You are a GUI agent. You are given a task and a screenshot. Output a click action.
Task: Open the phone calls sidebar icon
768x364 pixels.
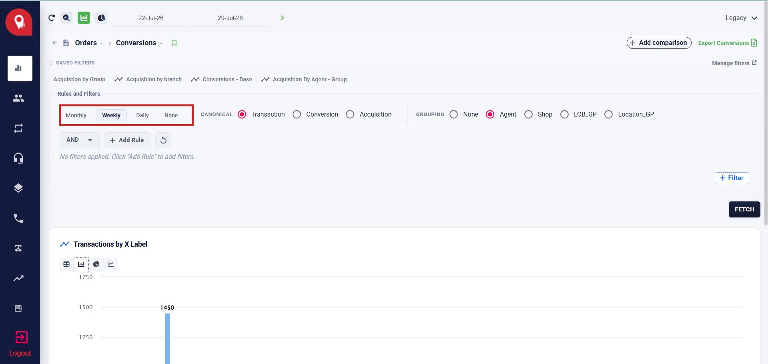point(18,218)
